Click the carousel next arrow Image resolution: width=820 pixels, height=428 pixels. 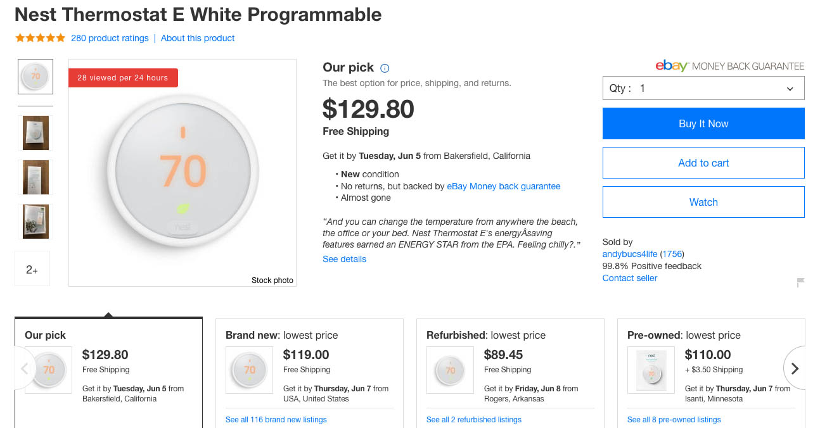[x=795, y=368]
